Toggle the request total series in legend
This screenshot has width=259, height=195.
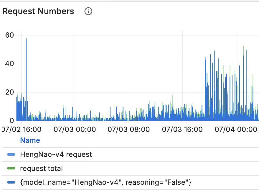[41, 169]
